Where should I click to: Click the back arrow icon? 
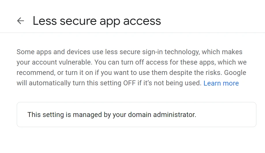click(x=20, y=21)
